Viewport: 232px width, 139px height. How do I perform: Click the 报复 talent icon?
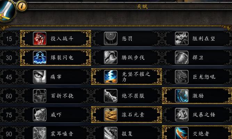[111, 133]
